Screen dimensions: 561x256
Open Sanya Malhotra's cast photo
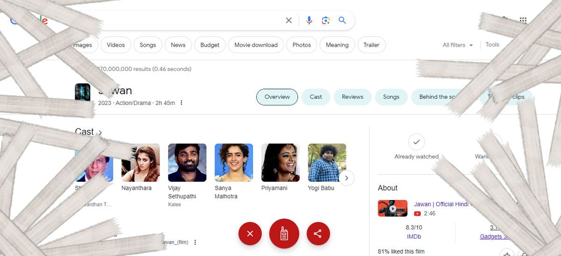pyautogui.click(x=234, y=162)
